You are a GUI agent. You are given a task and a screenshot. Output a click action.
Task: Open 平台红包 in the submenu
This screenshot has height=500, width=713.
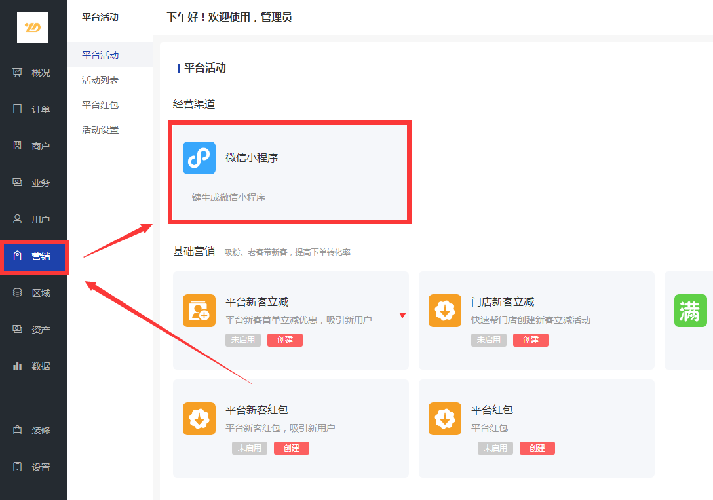point(100,105)
